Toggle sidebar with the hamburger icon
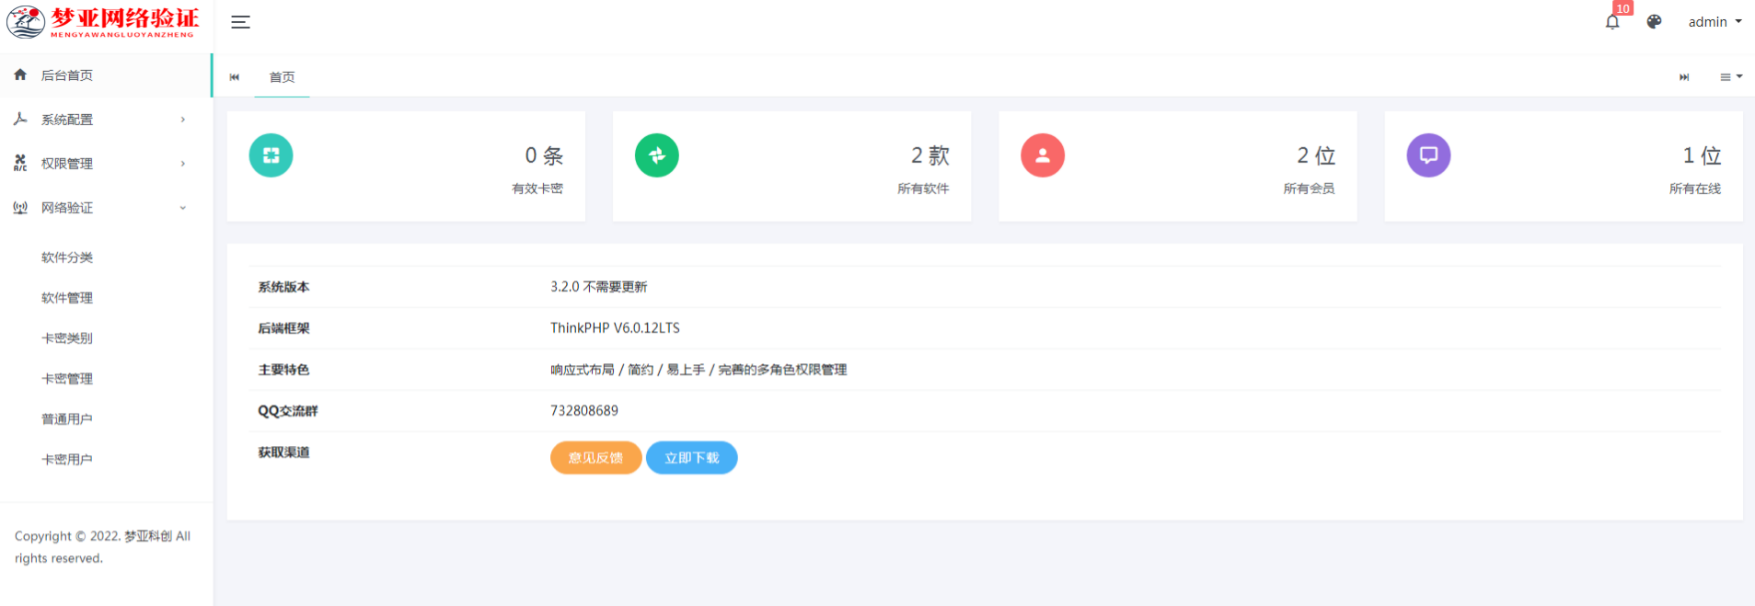The image size is (1755, 606). point(240,22)
